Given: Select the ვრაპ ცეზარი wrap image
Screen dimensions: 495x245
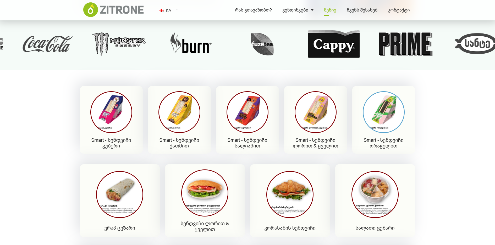Looking at the screenshot, I should click(120, 195).
